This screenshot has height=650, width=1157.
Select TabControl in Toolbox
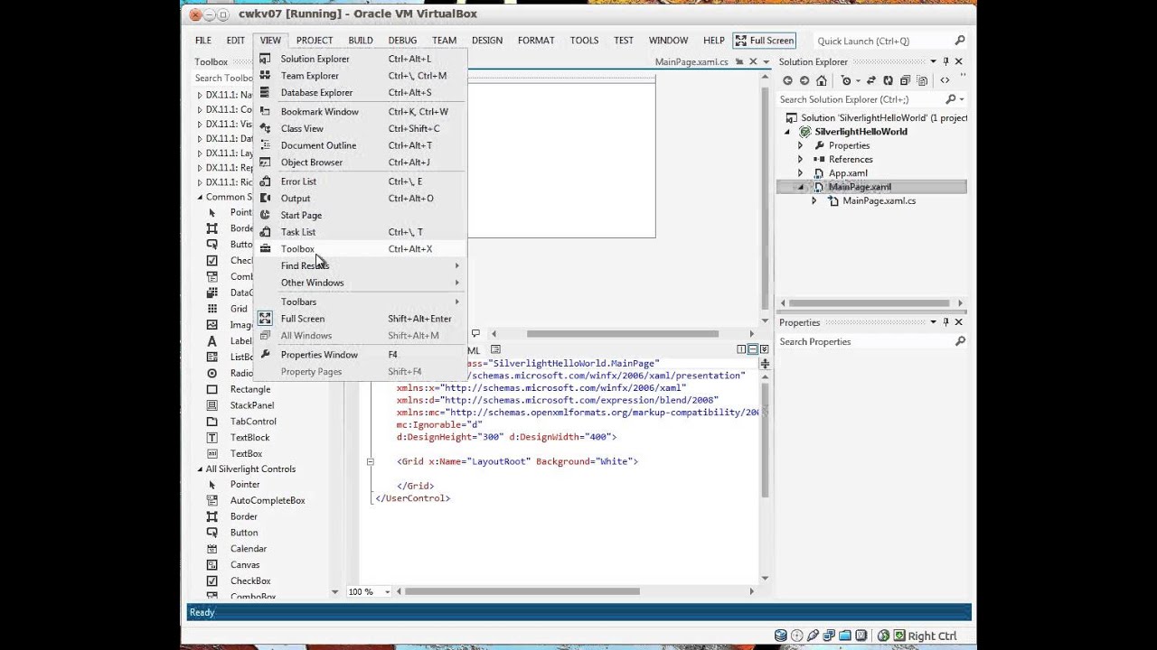253,422
